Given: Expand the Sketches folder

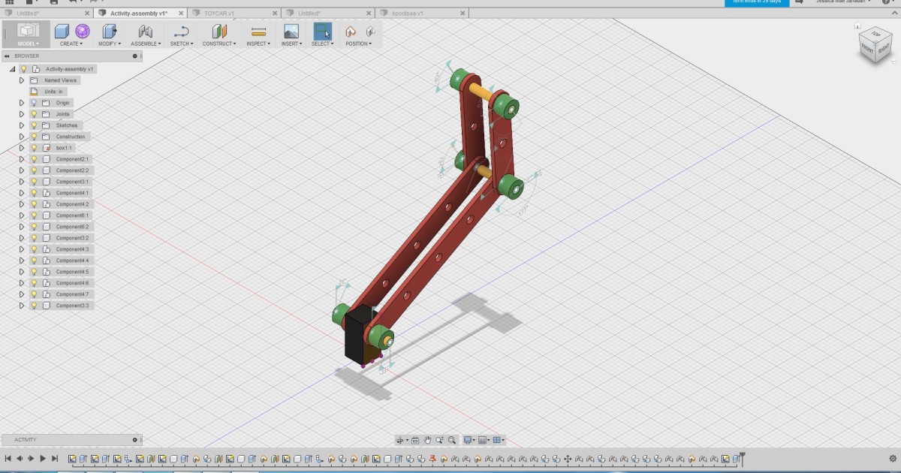Looking at the screenshot, I should click(x=22, y=125).
